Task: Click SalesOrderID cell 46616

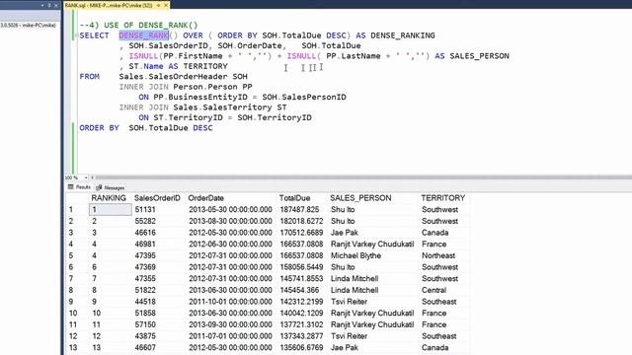Action: [x=145, y=233]
